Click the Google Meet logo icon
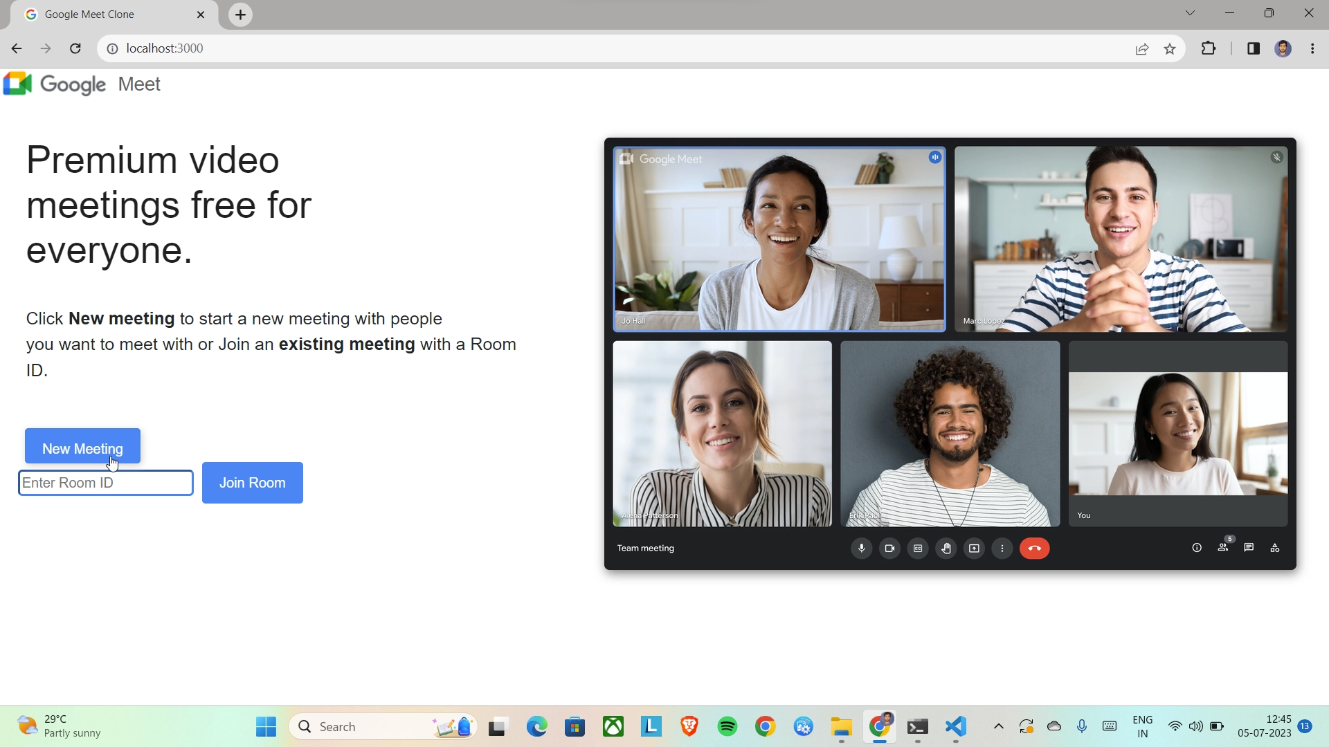The image size is (1329, 747). point(18,84)
